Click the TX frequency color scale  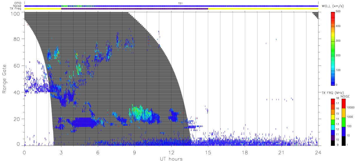point(333,122)
